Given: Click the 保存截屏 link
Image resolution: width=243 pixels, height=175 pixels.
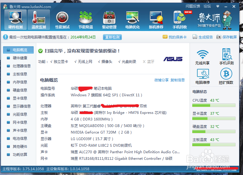Looking at the screenshot, I should click(230, 37).
